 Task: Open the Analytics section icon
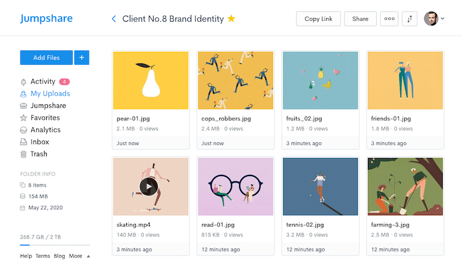[23, 130]
